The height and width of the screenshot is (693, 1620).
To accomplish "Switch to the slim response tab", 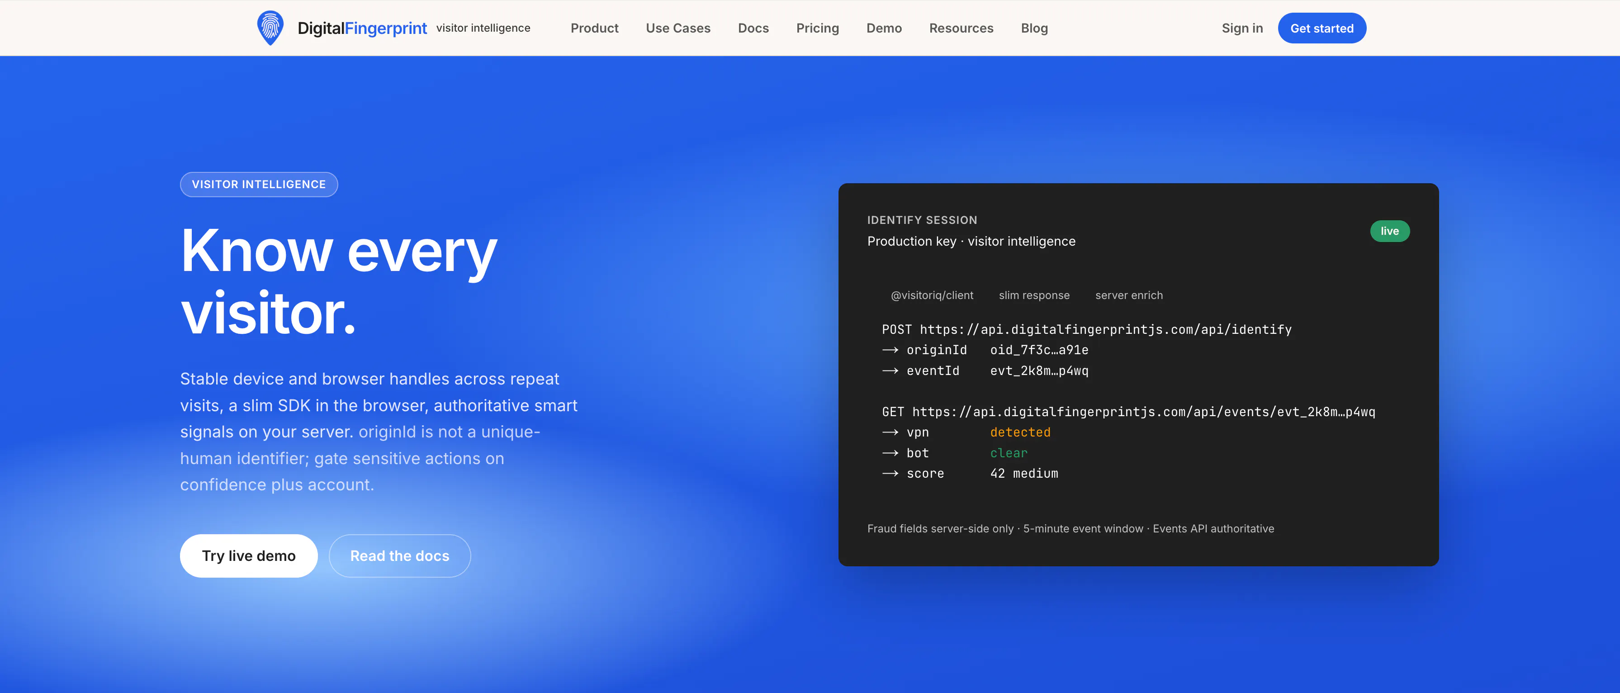I will click(1034, 295).
